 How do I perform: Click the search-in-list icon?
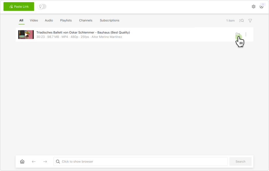241,21
